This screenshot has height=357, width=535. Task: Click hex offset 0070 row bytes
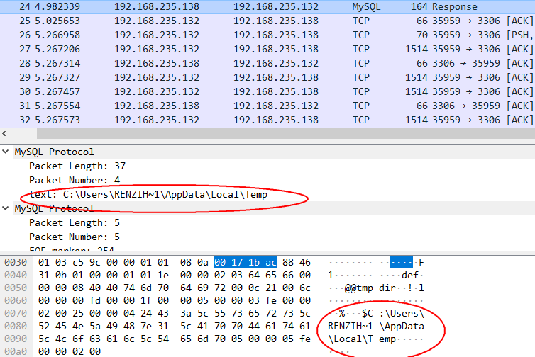172,311
